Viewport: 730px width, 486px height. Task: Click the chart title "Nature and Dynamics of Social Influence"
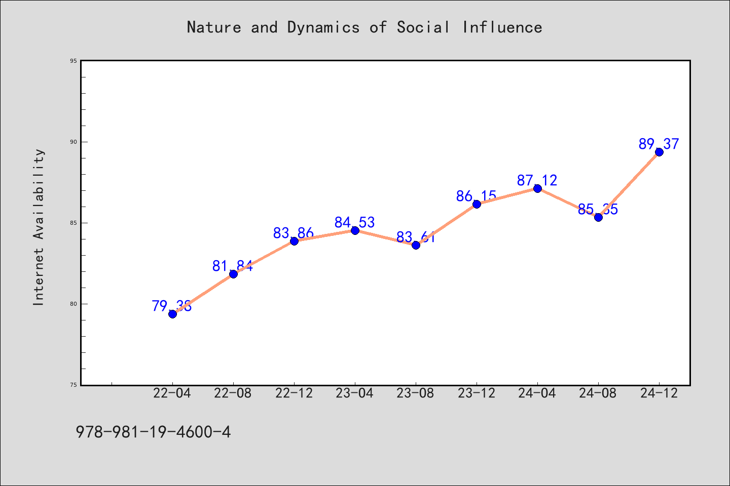[364, 27]
